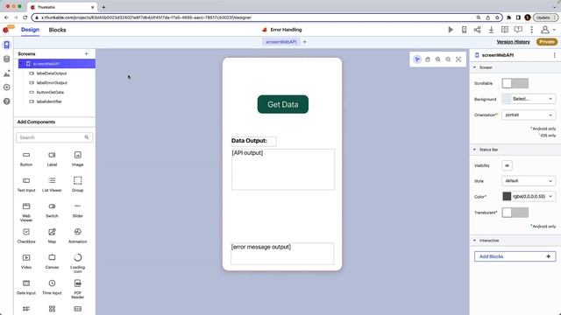The image size is (561, 315).
Task: Add a screen with Screens plus
Action: tap(86, 53)
